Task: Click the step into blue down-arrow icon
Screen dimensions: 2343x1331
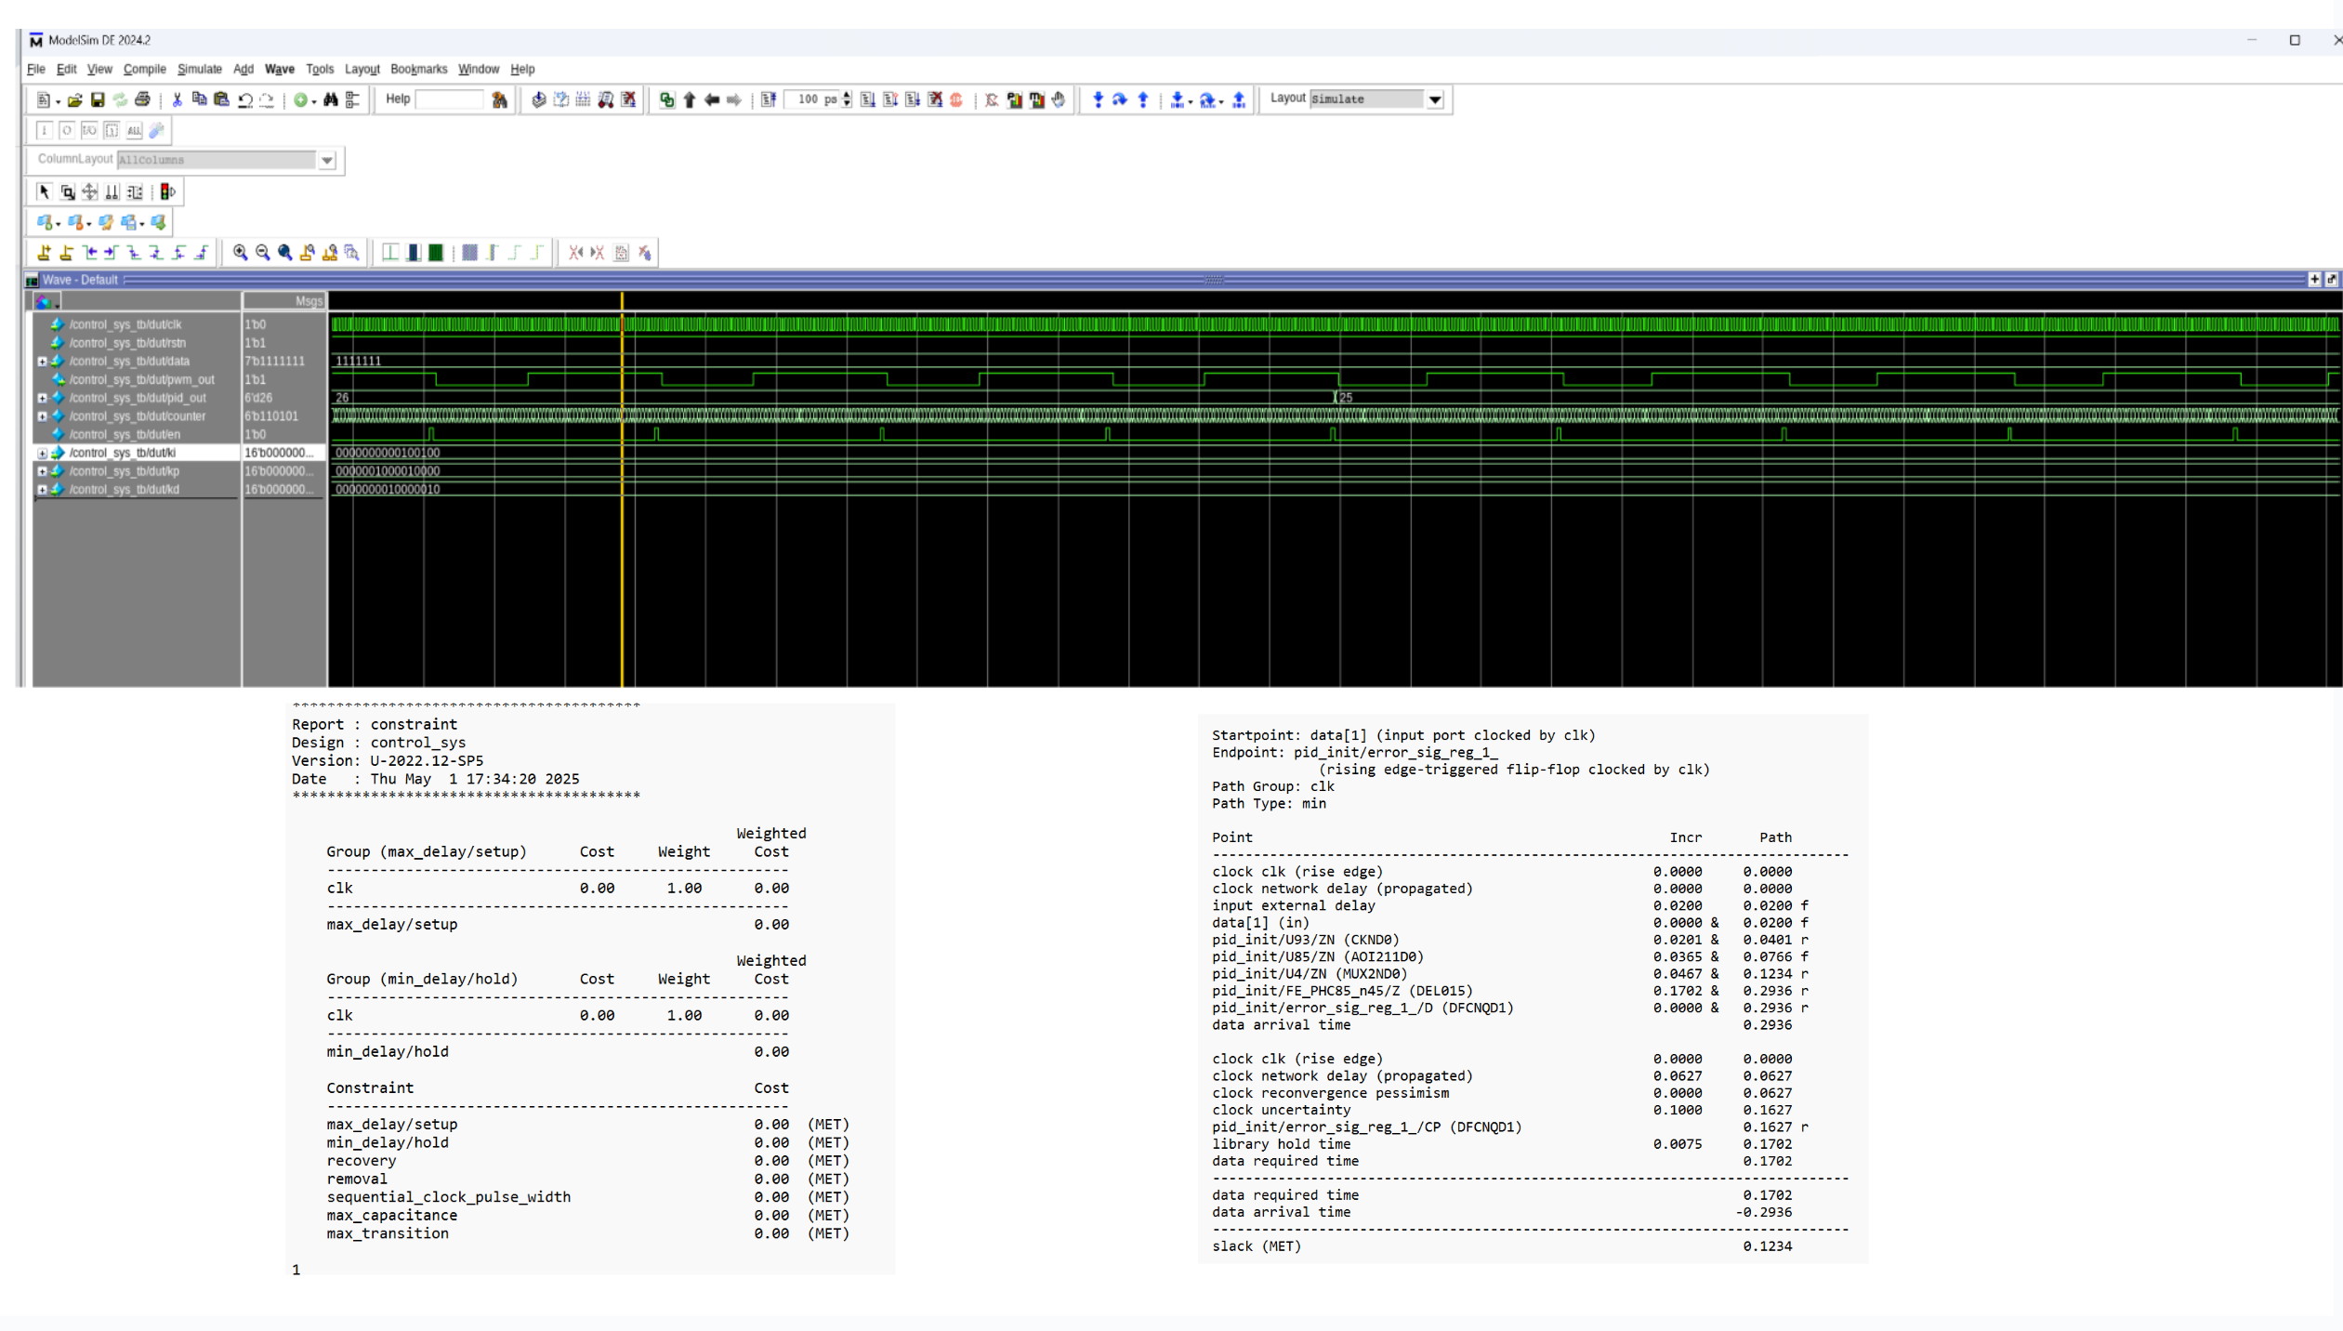Action: pyautogui.click(x=1098, y=99)
